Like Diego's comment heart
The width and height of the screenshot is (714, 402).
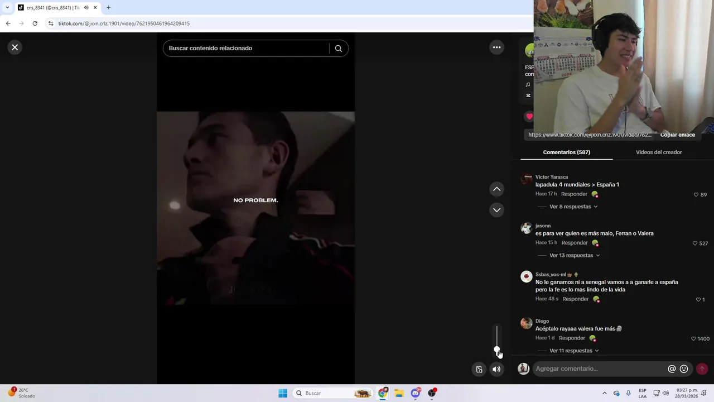click(693, 339)
